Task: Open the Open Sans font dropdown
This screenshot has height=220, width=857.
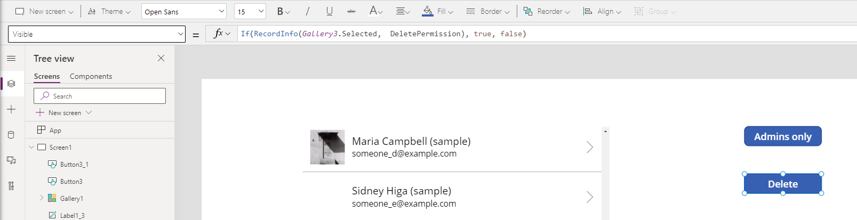Action: point(184,11)
